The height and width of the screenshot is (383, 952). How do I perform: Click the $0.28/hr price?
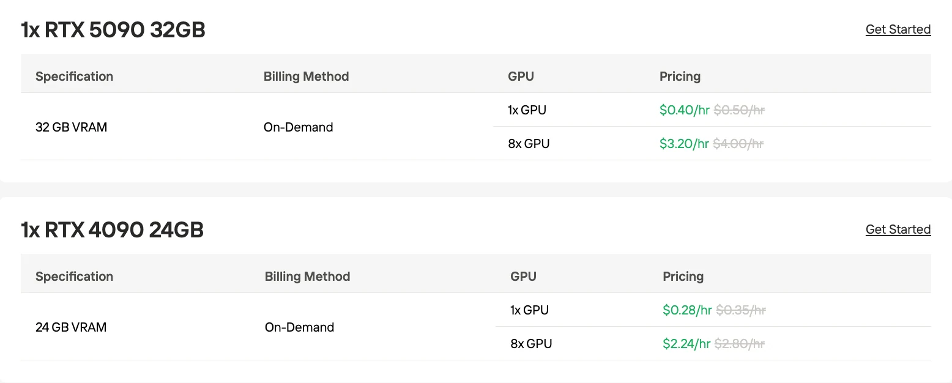(x=688, y=310)
